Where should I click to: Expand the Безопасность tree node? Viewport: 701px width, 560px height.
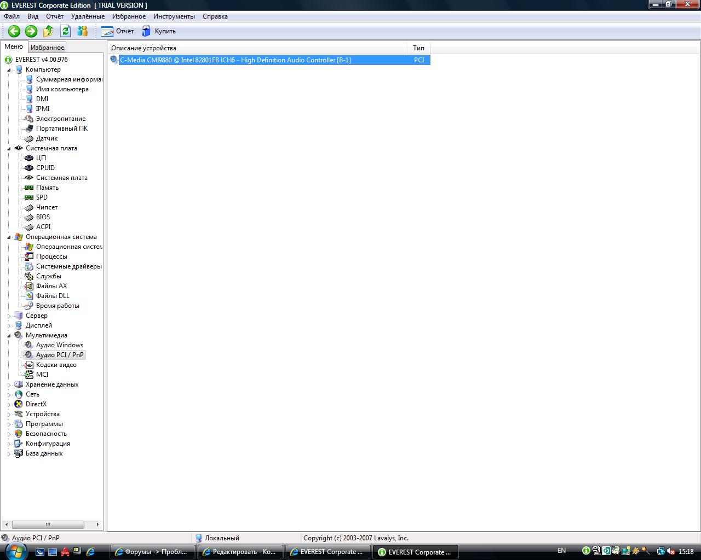(9, 434)
